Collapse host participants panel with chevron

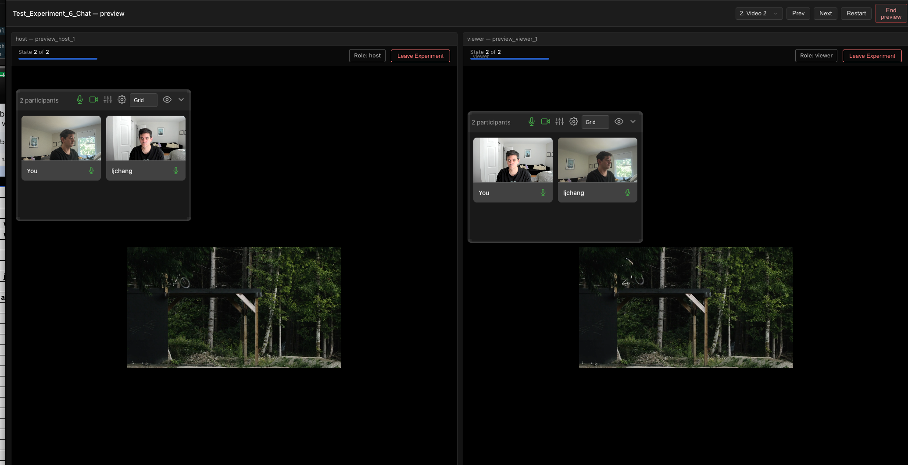click(x=181, y=99)
